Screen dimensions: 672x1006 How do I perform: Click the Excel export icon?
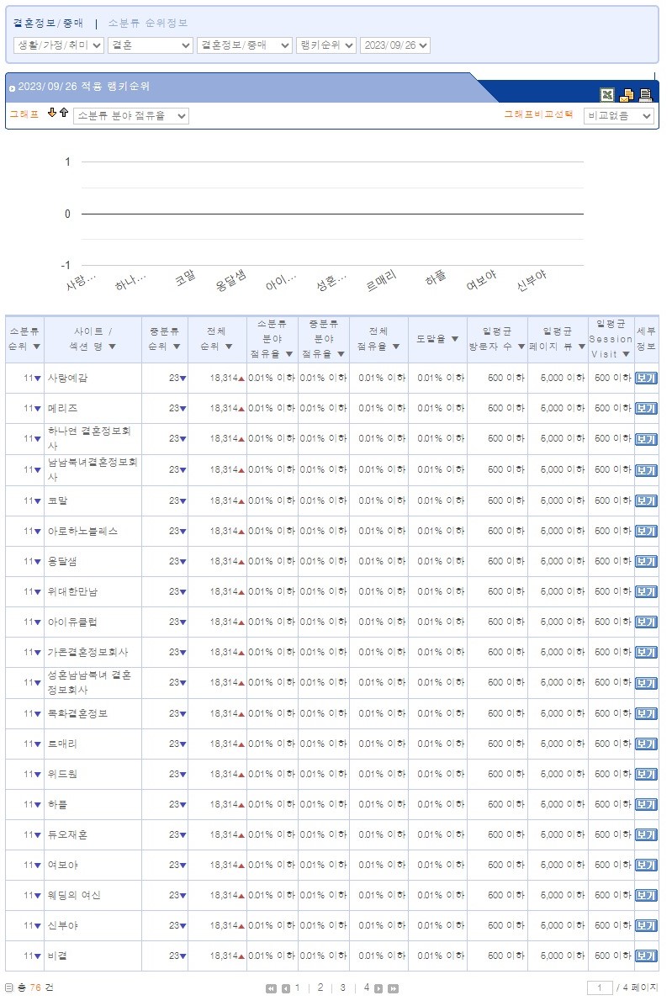(x=606, y=95)
